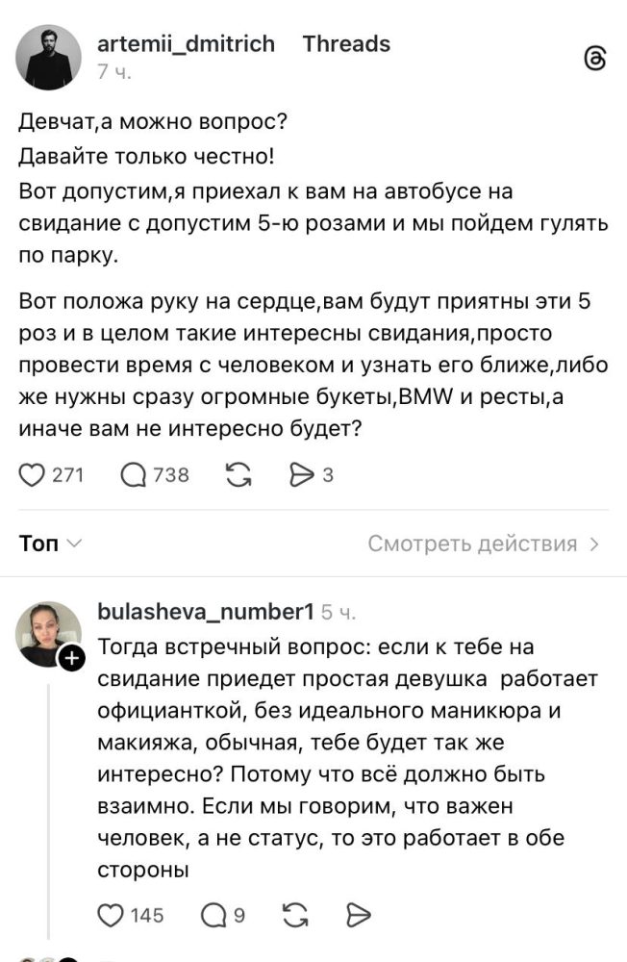The height and width of the screenshot is (962, 627).
Task: Like the post by artemii_dmitrich
Action: pyautogui.click(x=34, y=474)
